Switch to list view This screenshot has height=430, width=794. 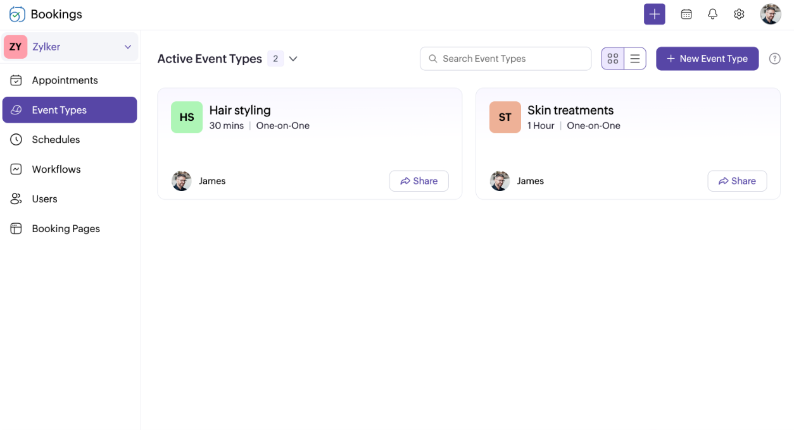click(635, 59)
